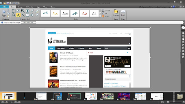Choose the Selection tool
This screenshot has height=104, width=185.
(14, 11)
